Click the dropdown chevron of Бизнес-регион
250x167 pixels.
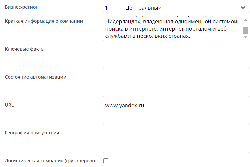(243, 8)
